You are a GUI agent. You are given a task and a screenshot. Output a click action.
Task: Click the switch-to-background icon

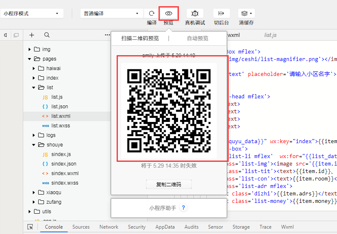pos(221,13)
